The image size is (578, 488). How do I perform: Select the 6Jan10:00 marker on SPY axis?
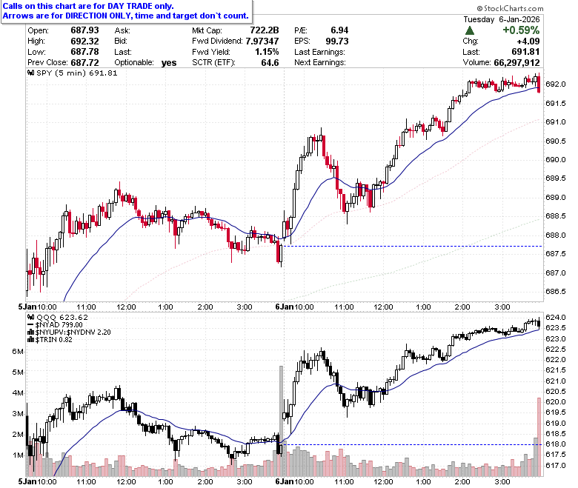click(x=294, y=307)
